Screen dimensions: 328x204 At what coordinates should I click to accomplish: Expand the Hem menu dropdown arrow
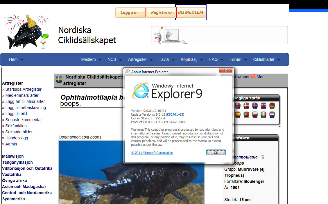(x=22, y=60)
